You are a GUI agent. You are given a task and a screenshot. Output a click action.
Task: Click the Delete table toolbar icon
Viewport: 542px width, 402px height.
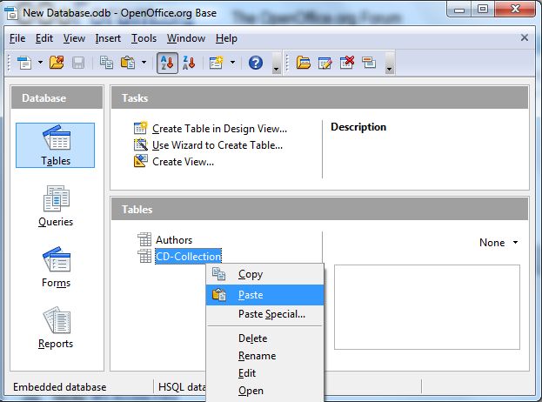[x=347, y=63]
